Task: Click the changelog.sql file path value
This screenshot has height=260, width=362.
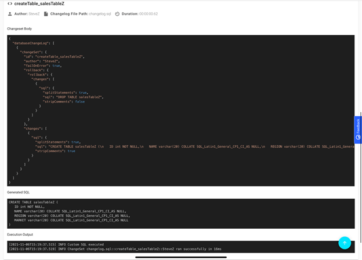Action: 100,13
